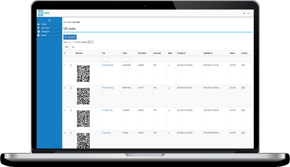The height and width of the screenshot is (167, 290).
Task: Click code cell 8WBV1599
Action: (127, 88)
